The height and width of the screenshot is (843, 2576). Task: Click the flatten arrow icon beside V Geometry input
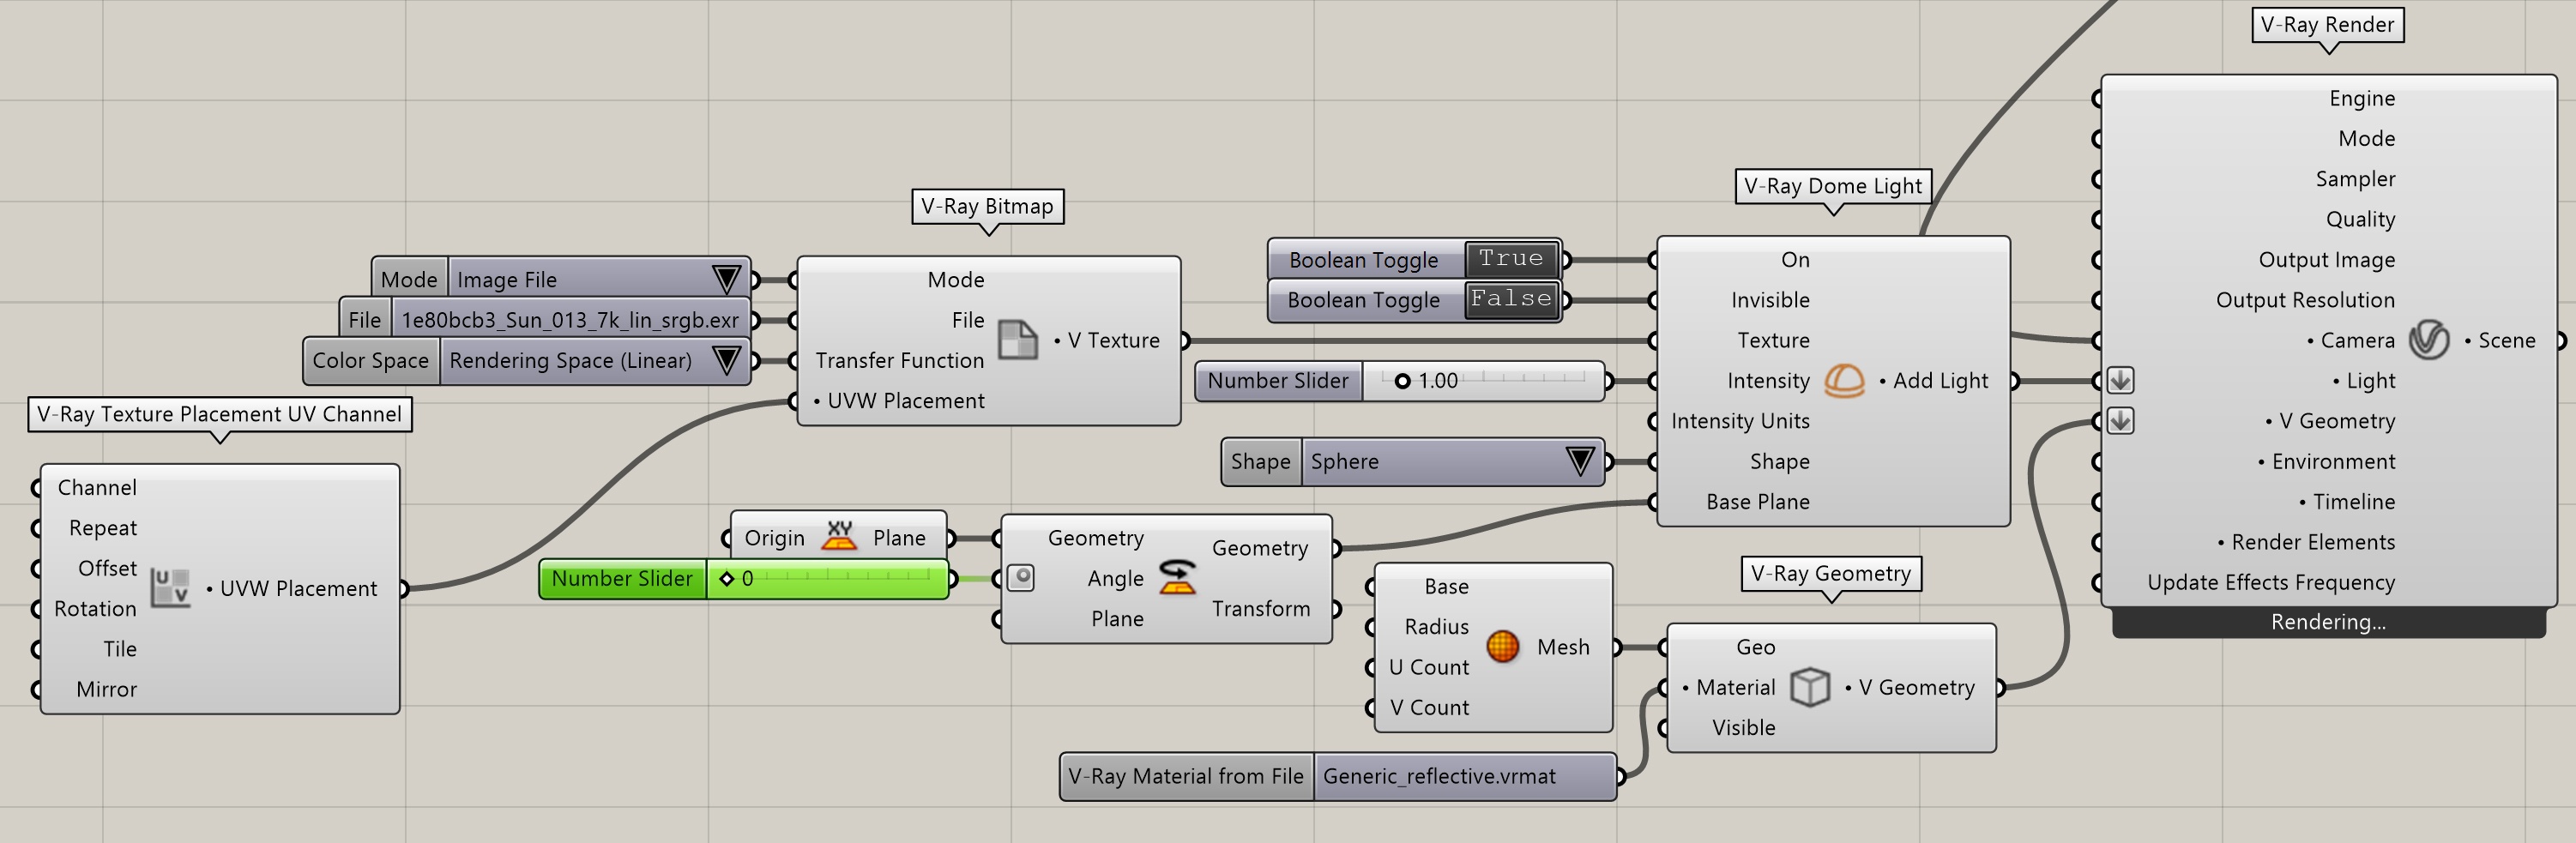click(x=2121, y=421)
